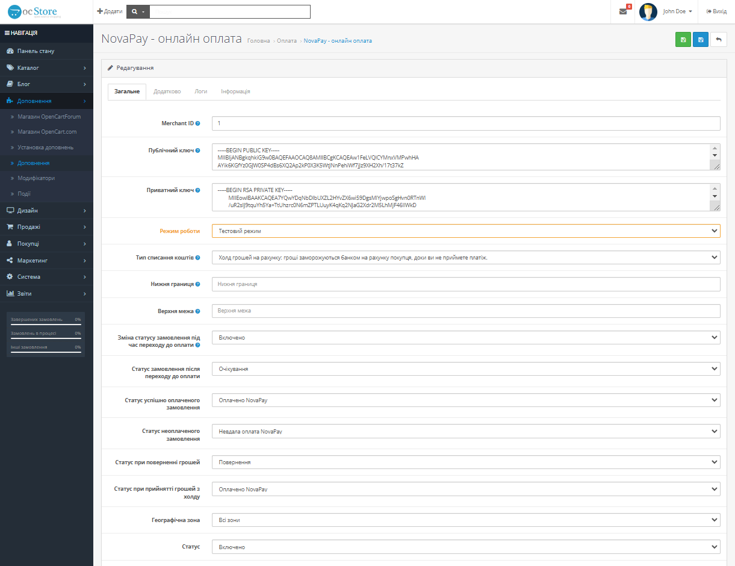Switch to the Загальне tab
This screenshot has height=566, width=735.
tap(127, 92)
